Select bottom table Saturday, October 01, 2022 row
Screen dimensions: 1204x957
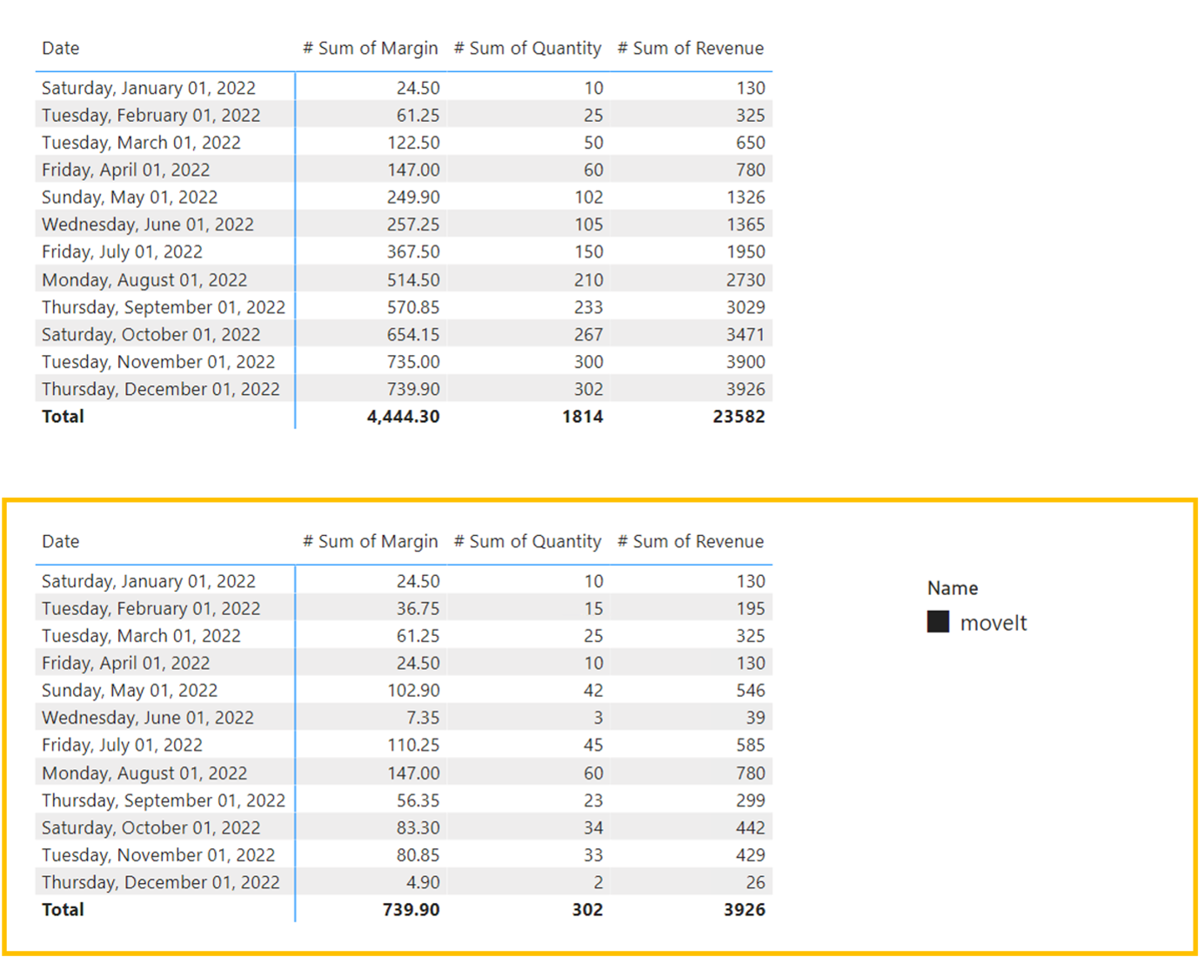tap(404, 827)
